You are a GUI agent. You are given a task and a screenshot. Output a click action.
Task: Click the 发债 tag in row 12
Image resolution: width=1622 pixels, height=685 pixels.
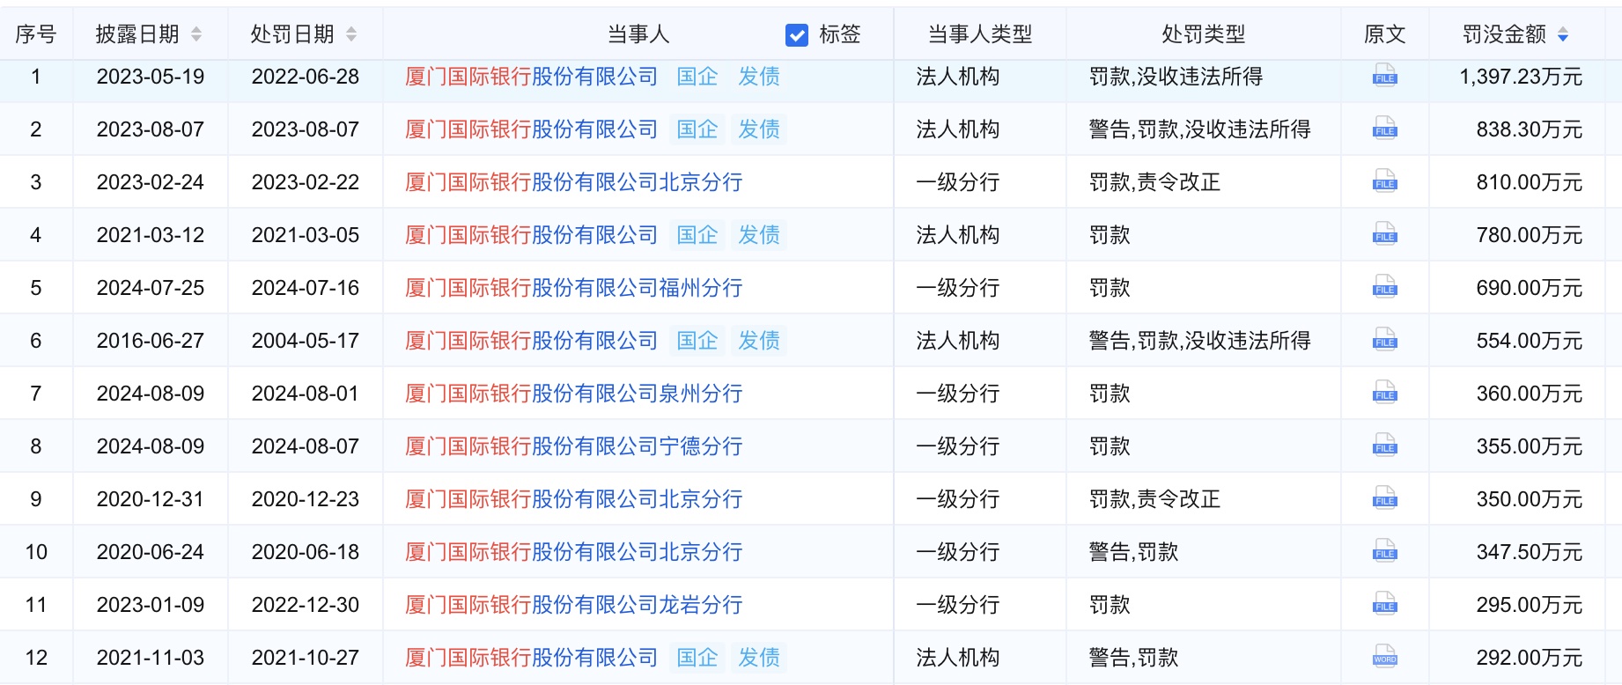[759, 658]
